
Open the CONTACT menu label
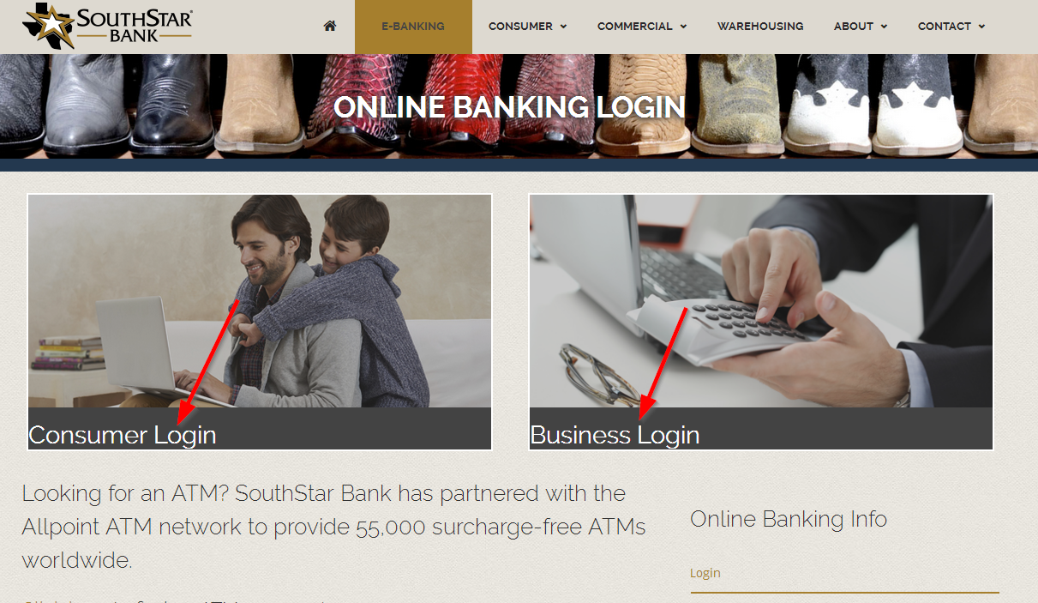(945, 27)
